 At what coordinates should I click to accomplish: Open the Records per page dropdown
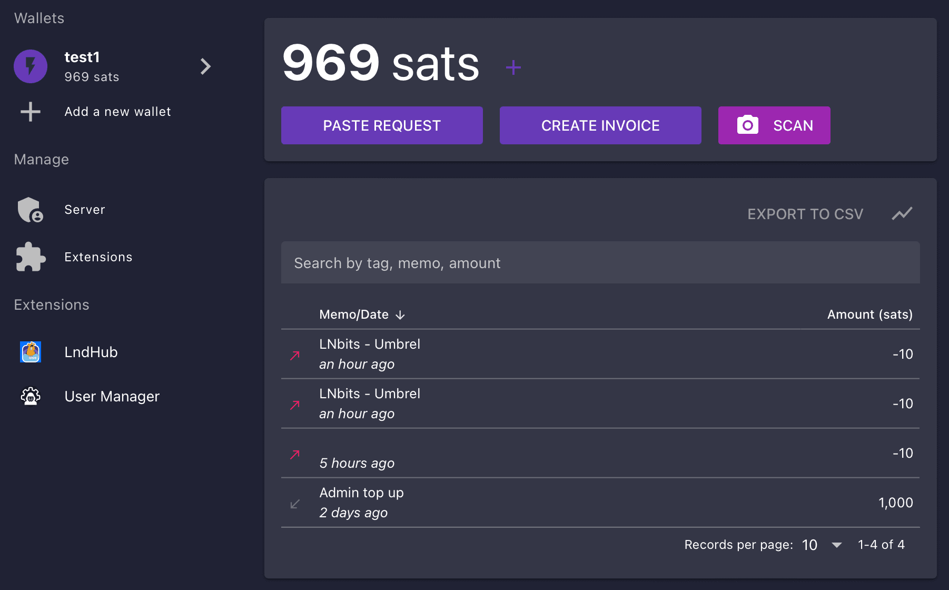click(x=836, y=545)
